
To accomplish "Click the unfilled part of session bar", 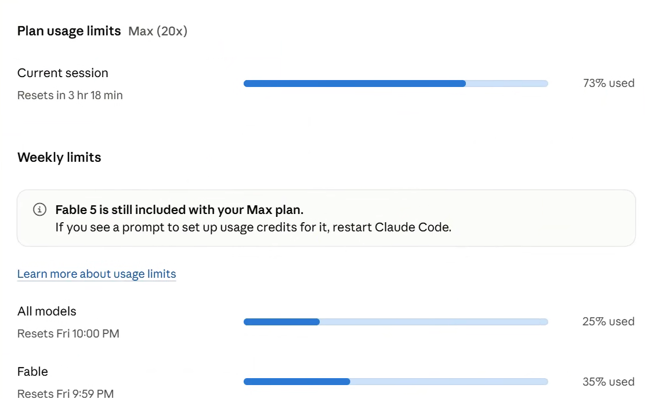I will pyautogui.click(x=507, y=84).
